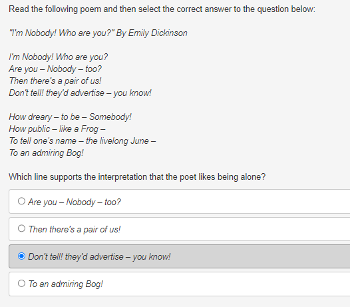
Task: Click the answer label text "To an admiring Bog!"
Action: 66,284
